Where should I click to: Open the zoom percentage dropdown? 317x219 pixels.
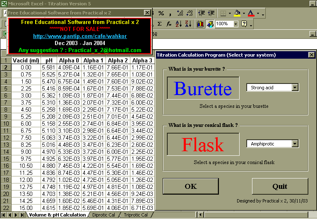(x=236, y=24)
